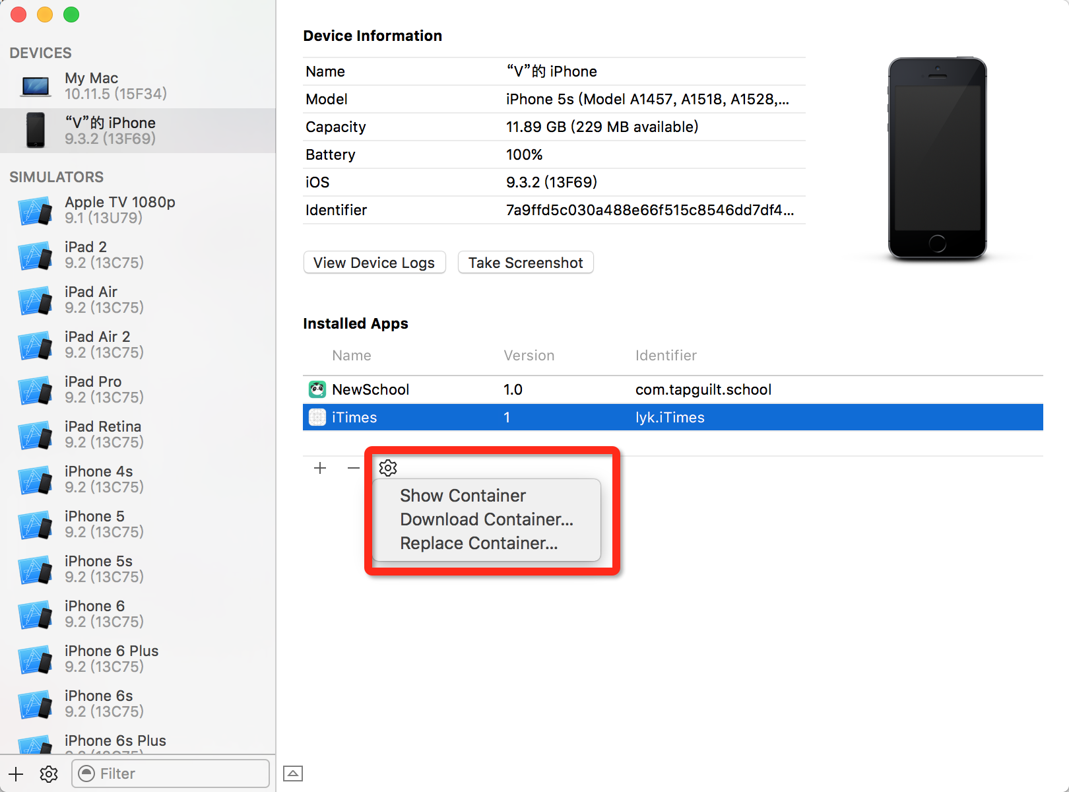Click the Identifier column header

pyautogui.click(x=666, y=356)
